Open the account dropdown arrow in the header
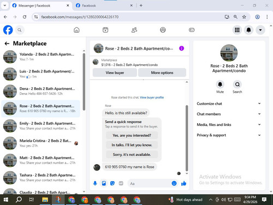Image resolution: width=273 pixels, height=205 pixels. tap(260, 30)
